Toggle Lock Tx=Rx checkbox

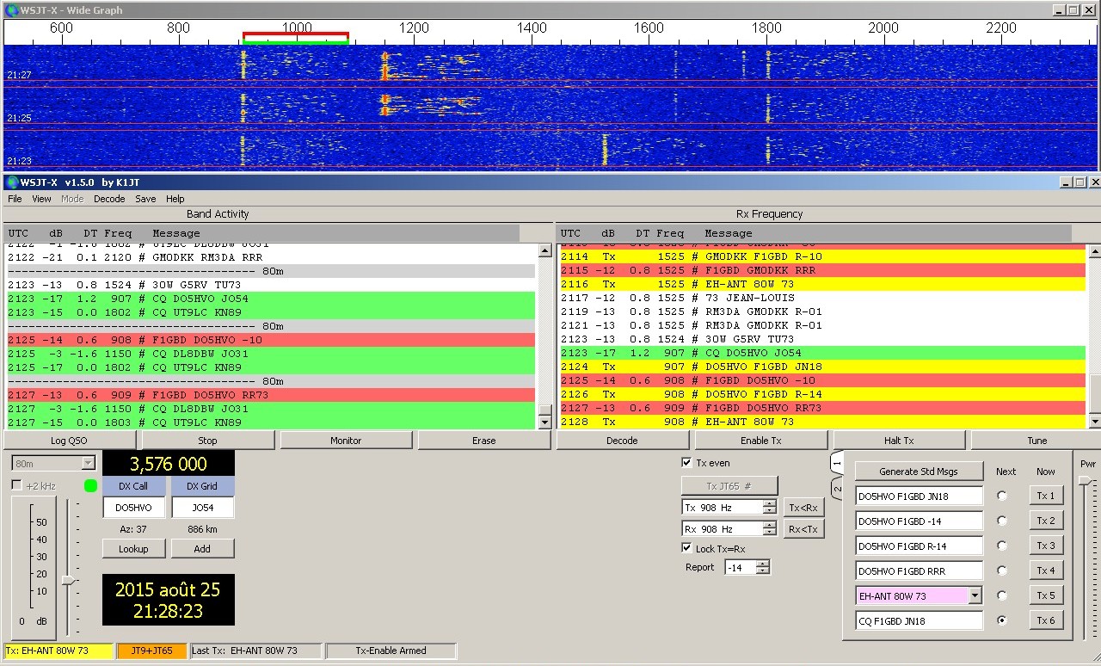(686, 548)
